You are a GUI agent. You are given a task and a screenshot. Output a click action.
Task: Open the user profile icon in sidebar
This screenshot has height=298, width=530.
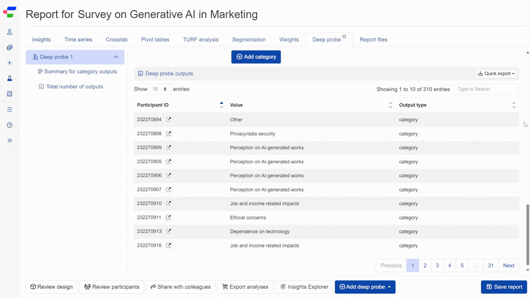(x=10, y=32)
